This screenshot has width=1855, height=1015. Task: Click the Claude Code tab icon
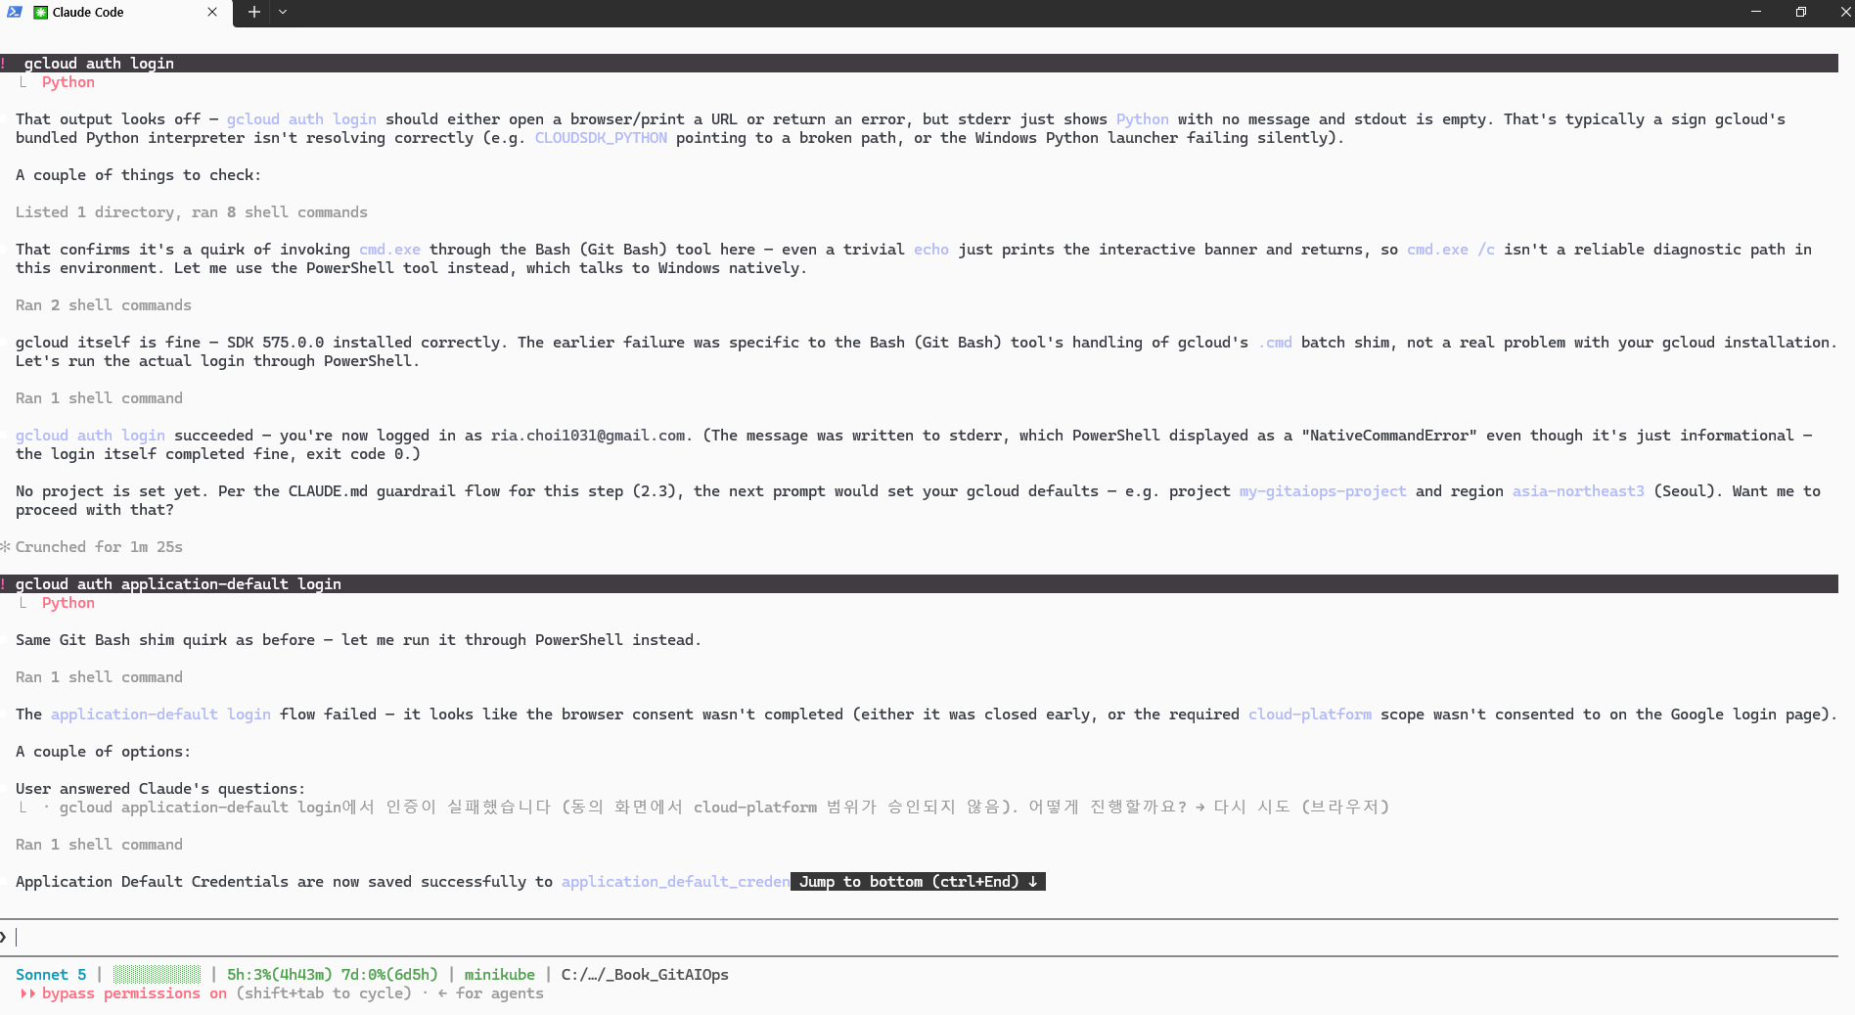click(x=40, y=13)
